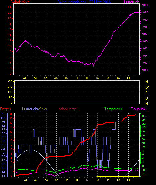Viewport: 156px width, 185px height.
Task: Select the Temperatur legend label
Action: pos(113,109)
